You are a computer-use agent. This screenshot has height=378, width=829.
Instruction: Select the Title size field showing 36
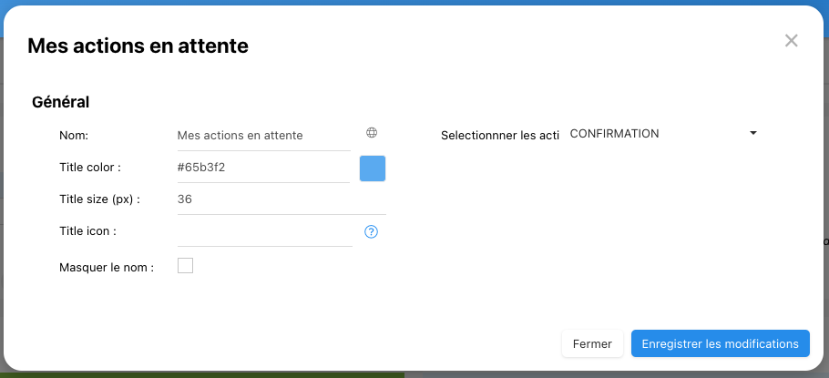pos(263,199)
